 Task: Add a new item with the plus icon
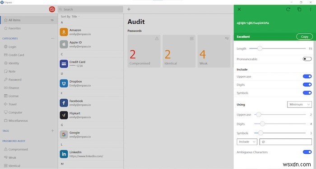129,9
